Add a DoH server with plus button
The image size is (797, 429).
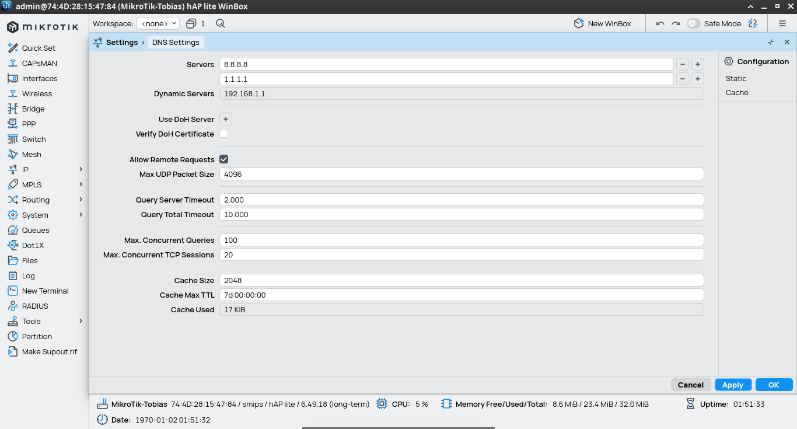[226, 119]
